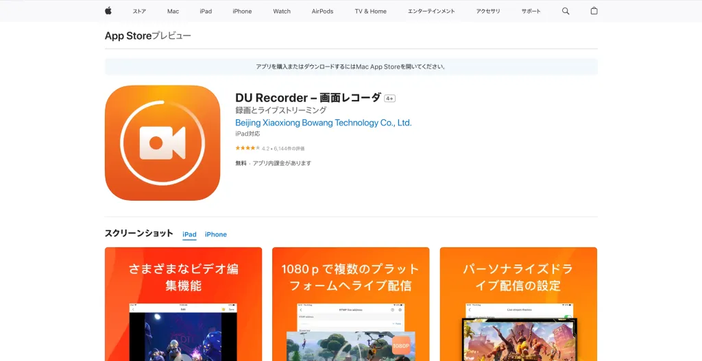Viewport: 702px width, 361px height.
Task: Click the 無料 · アプリ内課金があります text
Action: pos(273,163)
